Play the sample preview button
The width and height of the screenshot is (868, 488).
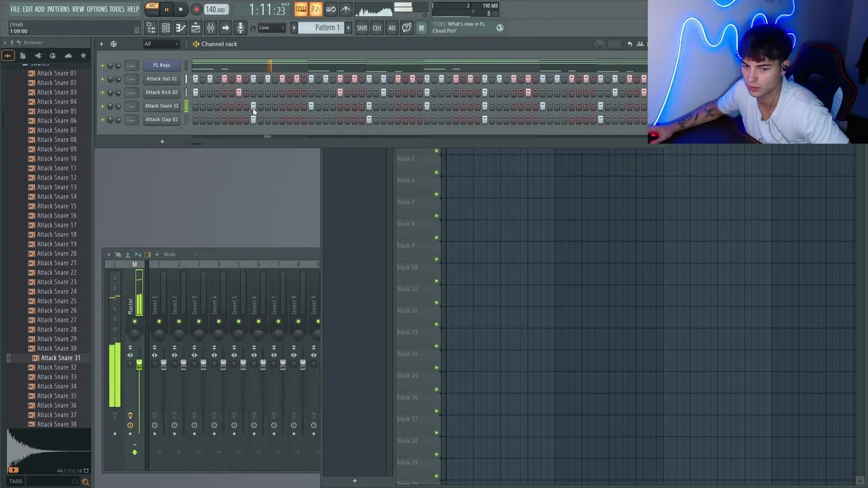(x=14, y=470)
